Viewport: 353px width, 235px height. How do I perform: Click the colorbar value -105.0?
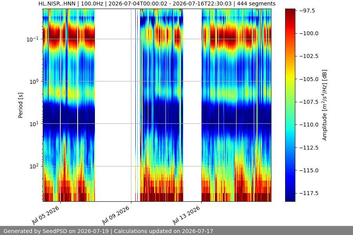tap(309, 79)
